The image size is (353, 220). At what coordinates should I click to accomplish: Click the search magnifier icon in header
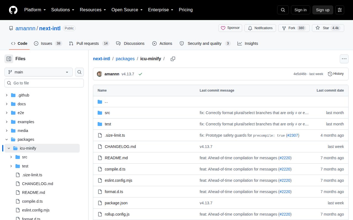[x=283, y=10]
